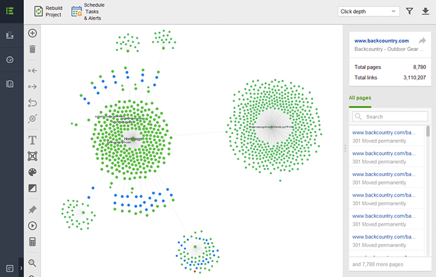Click the bounding frame fit tool

click(x=32, y=156)
